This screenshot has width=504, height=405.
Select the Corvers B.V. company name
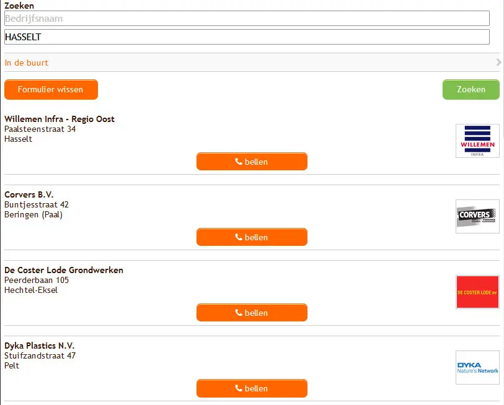(x=29, y=194)
